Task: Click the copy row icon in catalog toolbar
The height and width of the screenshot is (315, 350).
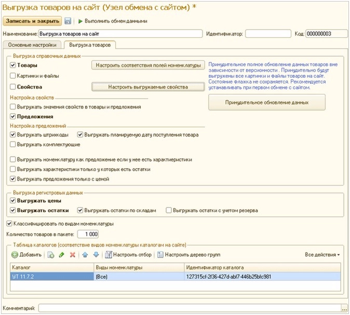Action: (x=51, y=255)
